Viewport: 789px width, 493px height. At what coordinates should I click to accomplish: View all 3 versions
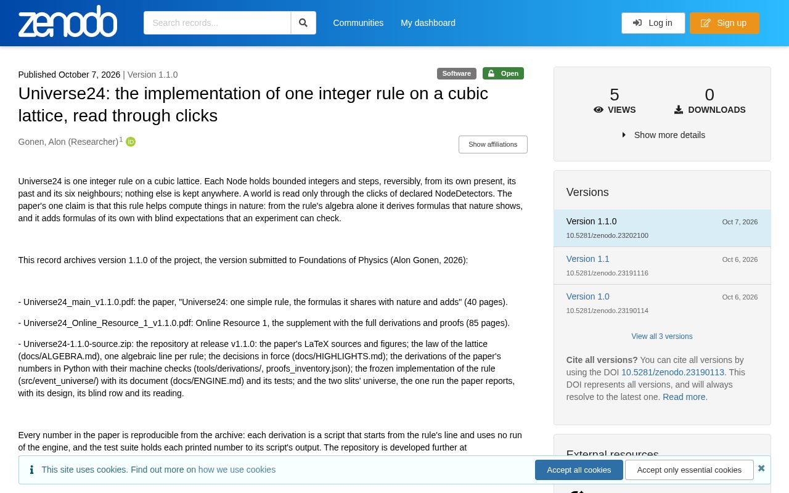662,336
